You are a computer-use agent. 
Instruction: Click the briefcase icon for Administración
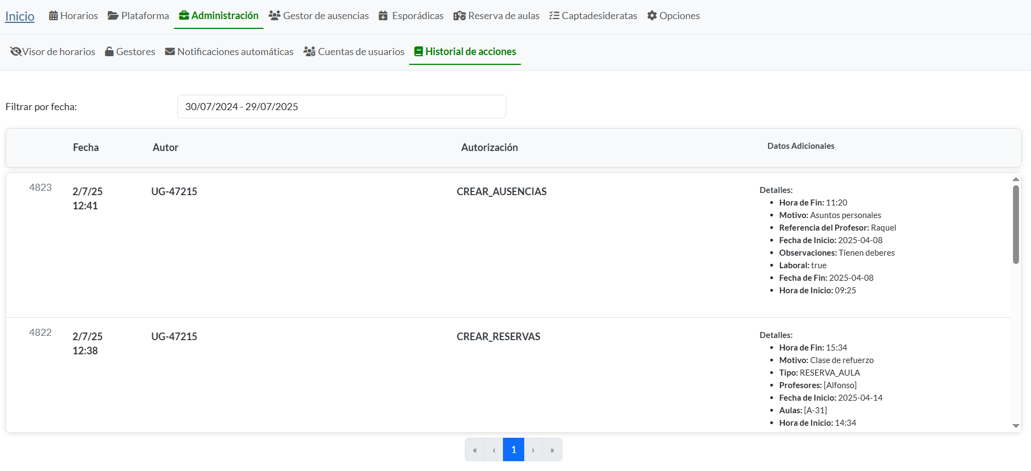point(184,16)
